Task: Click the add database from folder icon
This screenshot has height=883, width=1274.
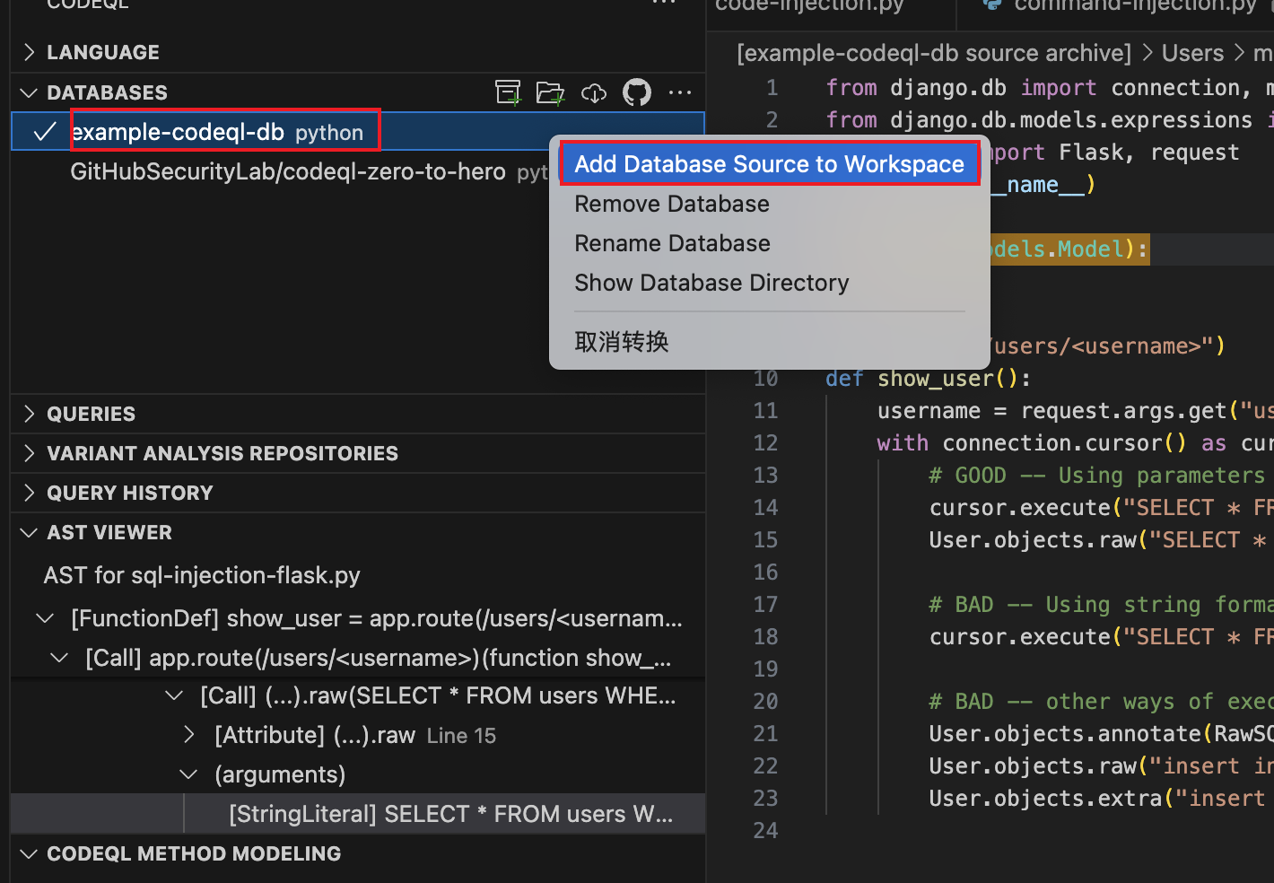Action: tap(550, 92)
